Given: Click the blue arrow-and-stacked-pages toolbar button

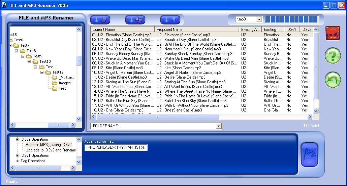Looking at the screenshot, I should (x=135, y=20).
